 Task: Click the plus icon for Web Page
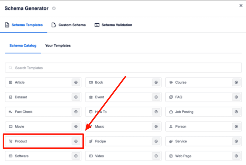coord(236,156)
